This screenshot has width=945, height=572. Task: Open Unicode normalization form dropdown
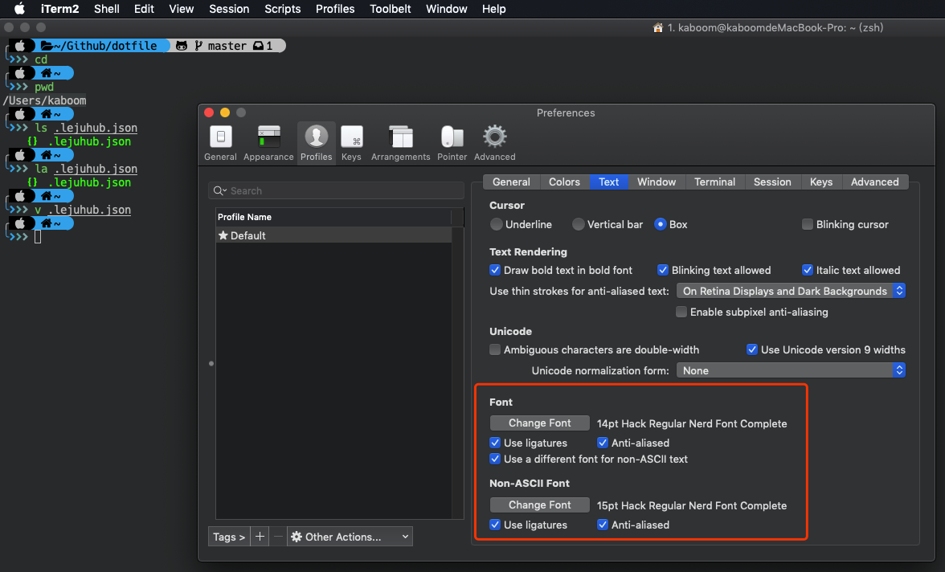click(x=791, y=370)
